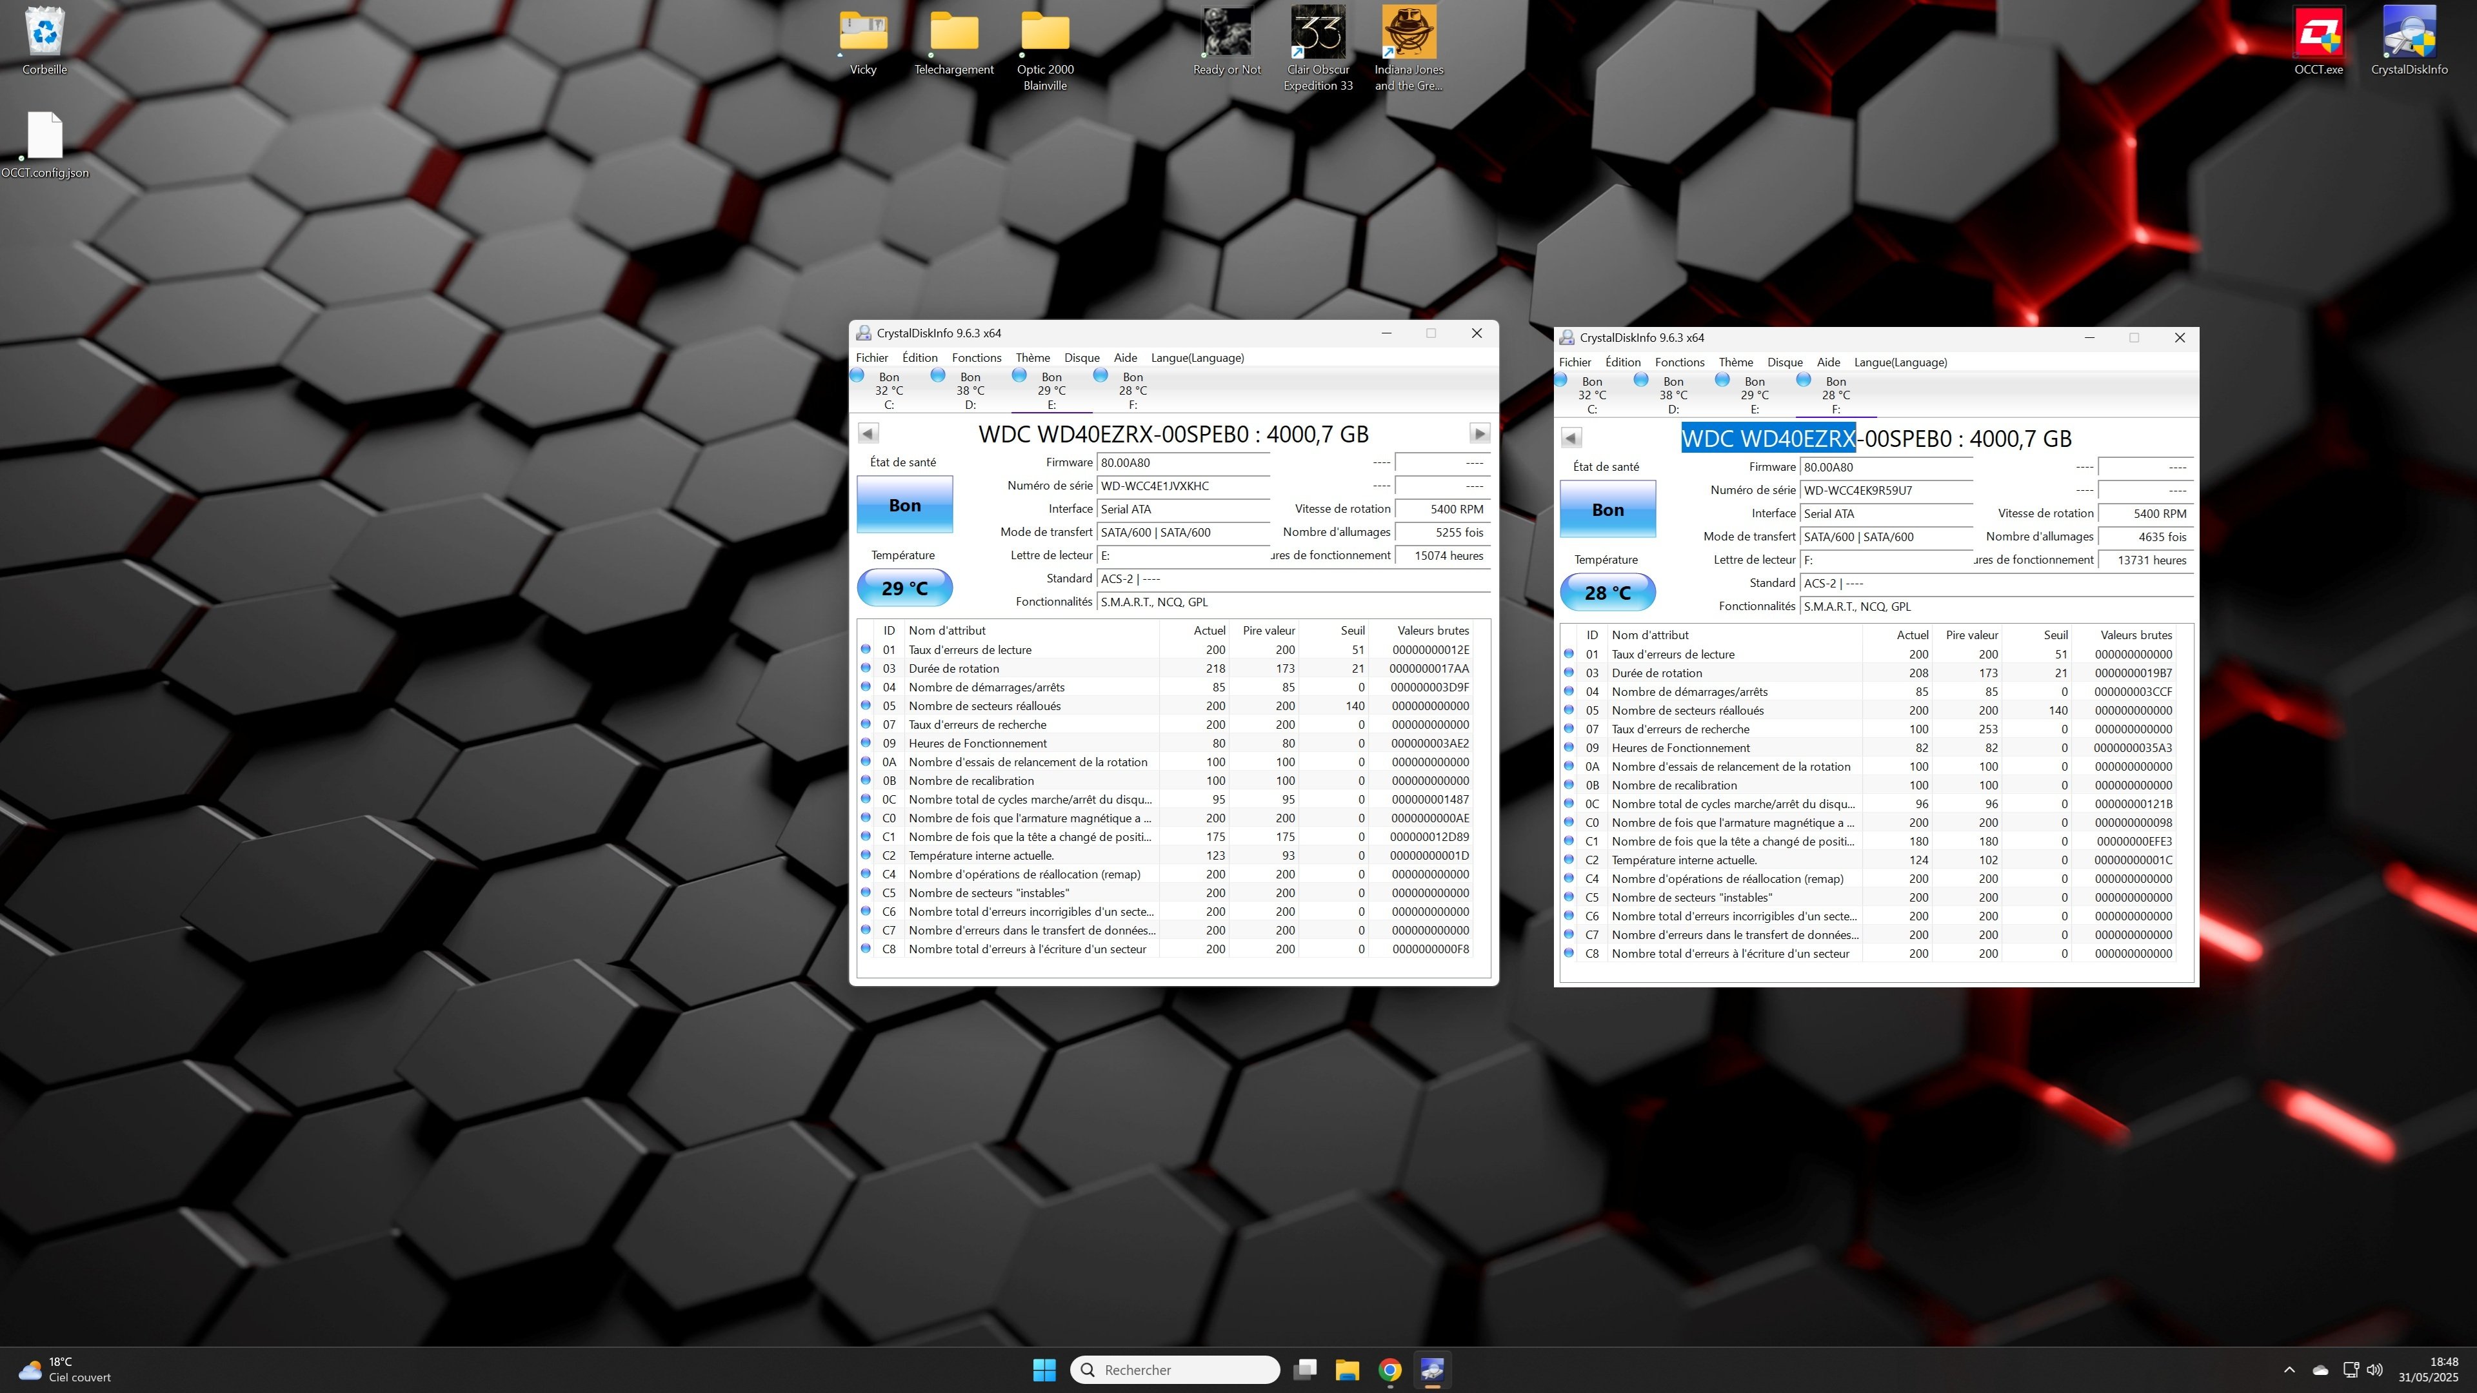Click the volume icon in system tray
This screenshot has width=2477, height=1393.
coord(2375,1369)
